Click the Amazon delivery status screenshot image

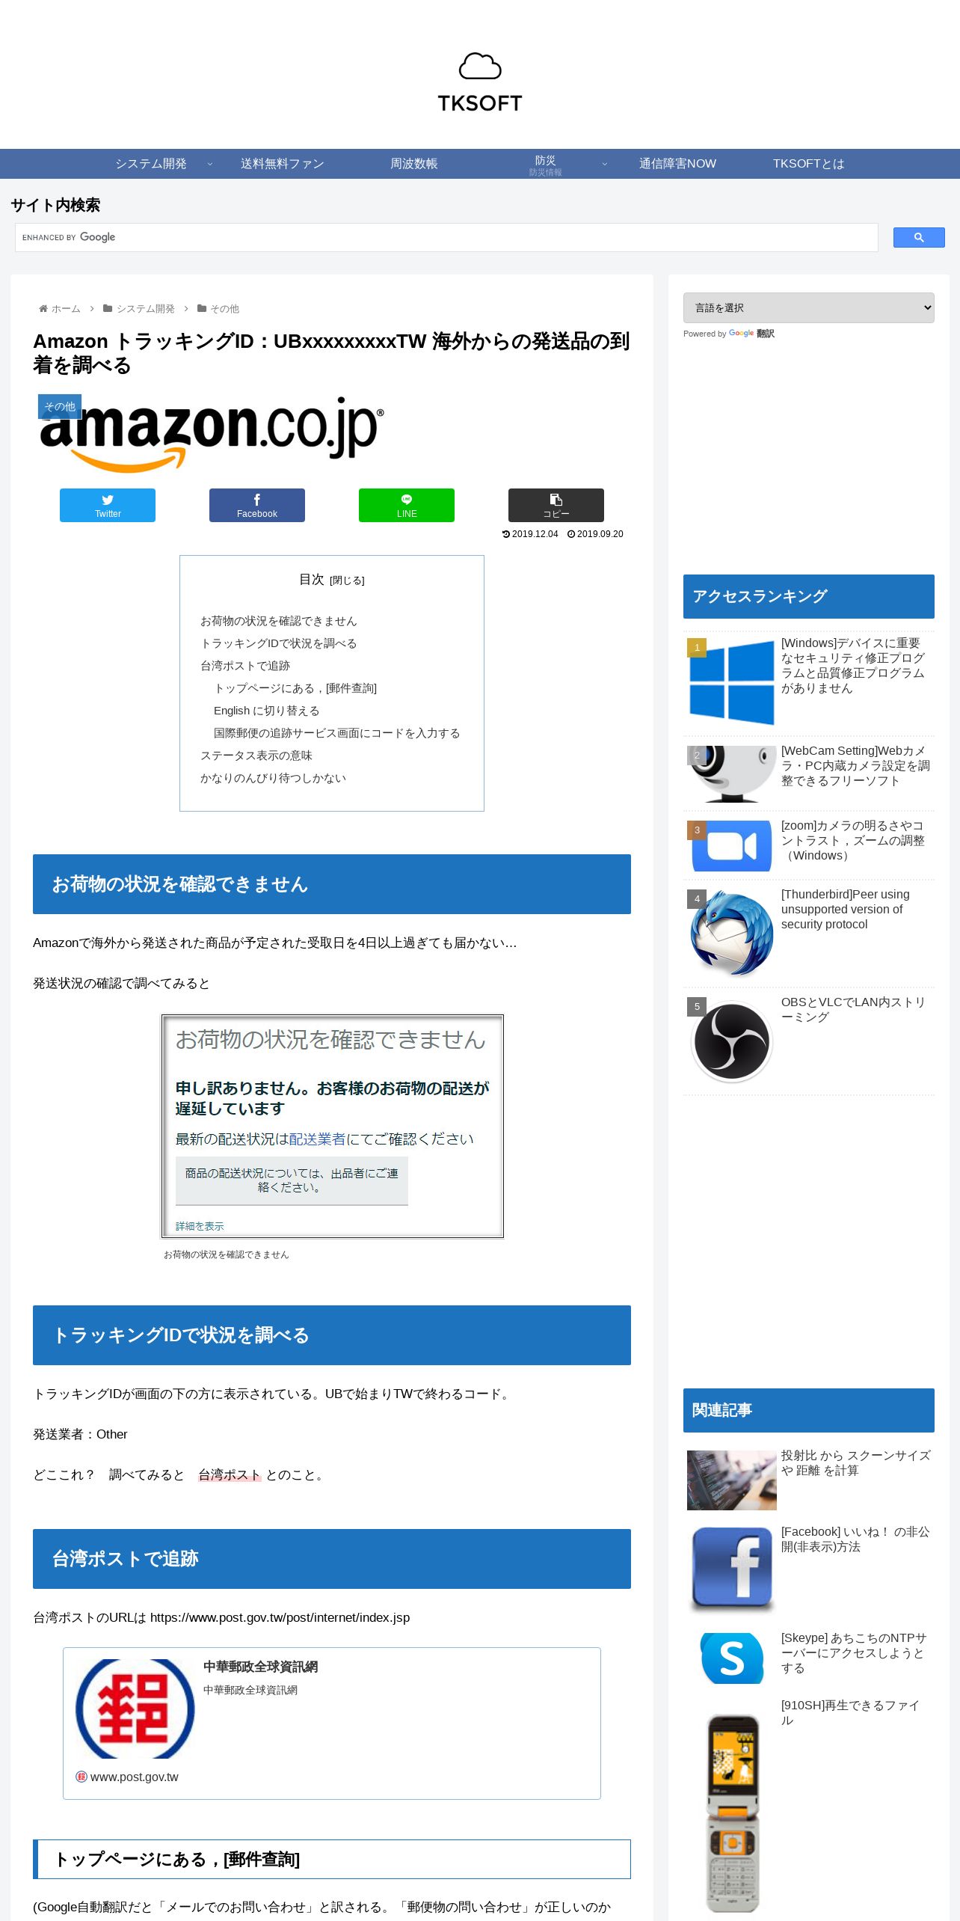pos(333,1126)
